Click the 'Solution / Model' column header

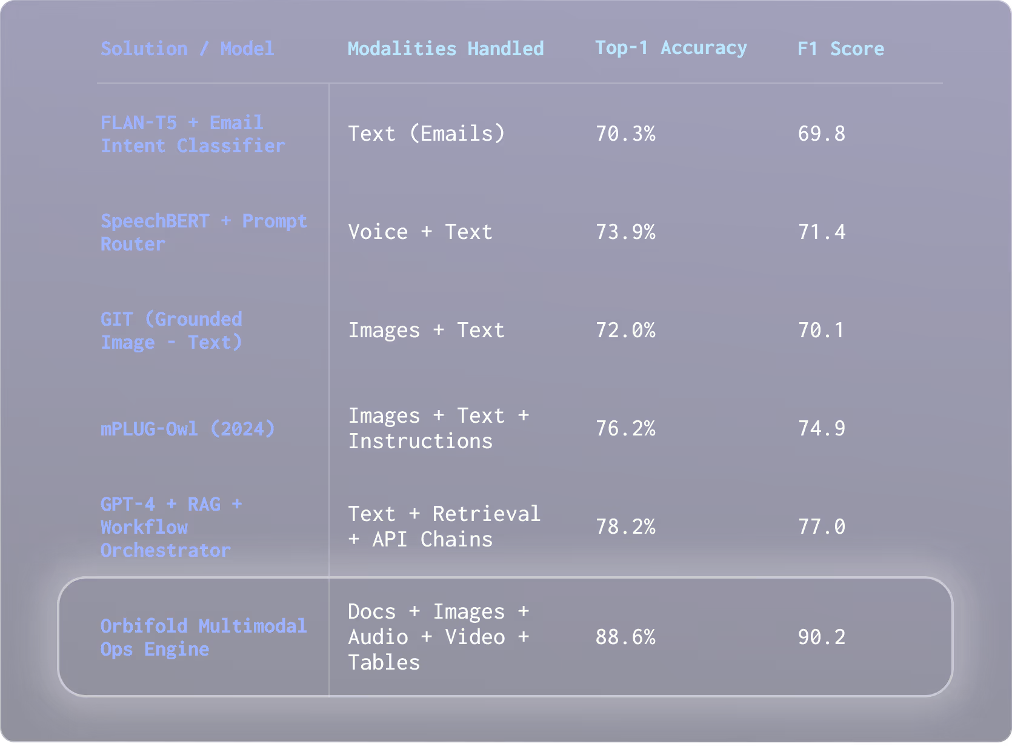[187, 49]
